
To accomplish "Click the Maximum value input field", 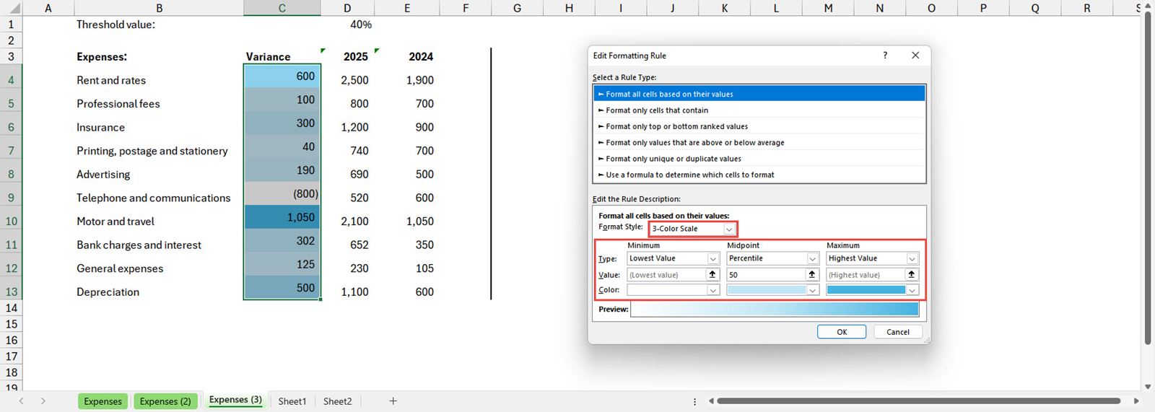I will [x=866, y=275].
